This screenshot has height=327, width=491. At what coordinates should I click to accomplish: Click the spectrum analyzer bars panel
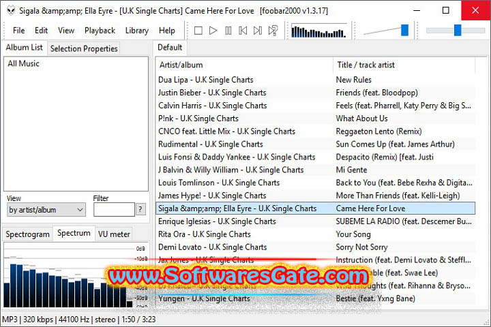click(76, 275)
